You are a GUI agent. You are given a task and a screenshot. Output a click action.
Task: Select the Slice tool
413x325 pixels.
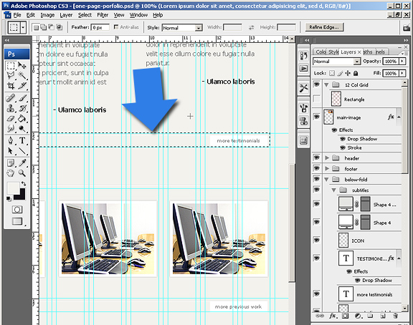click(x=22, y=85)
